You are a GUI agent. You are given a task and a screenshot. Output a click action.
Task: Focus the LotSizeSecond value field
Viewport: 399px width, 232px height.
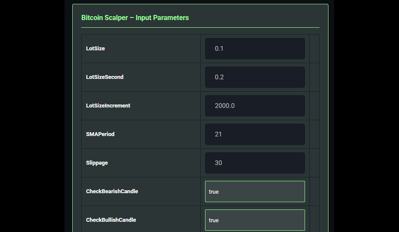click(x=255, y=77)
